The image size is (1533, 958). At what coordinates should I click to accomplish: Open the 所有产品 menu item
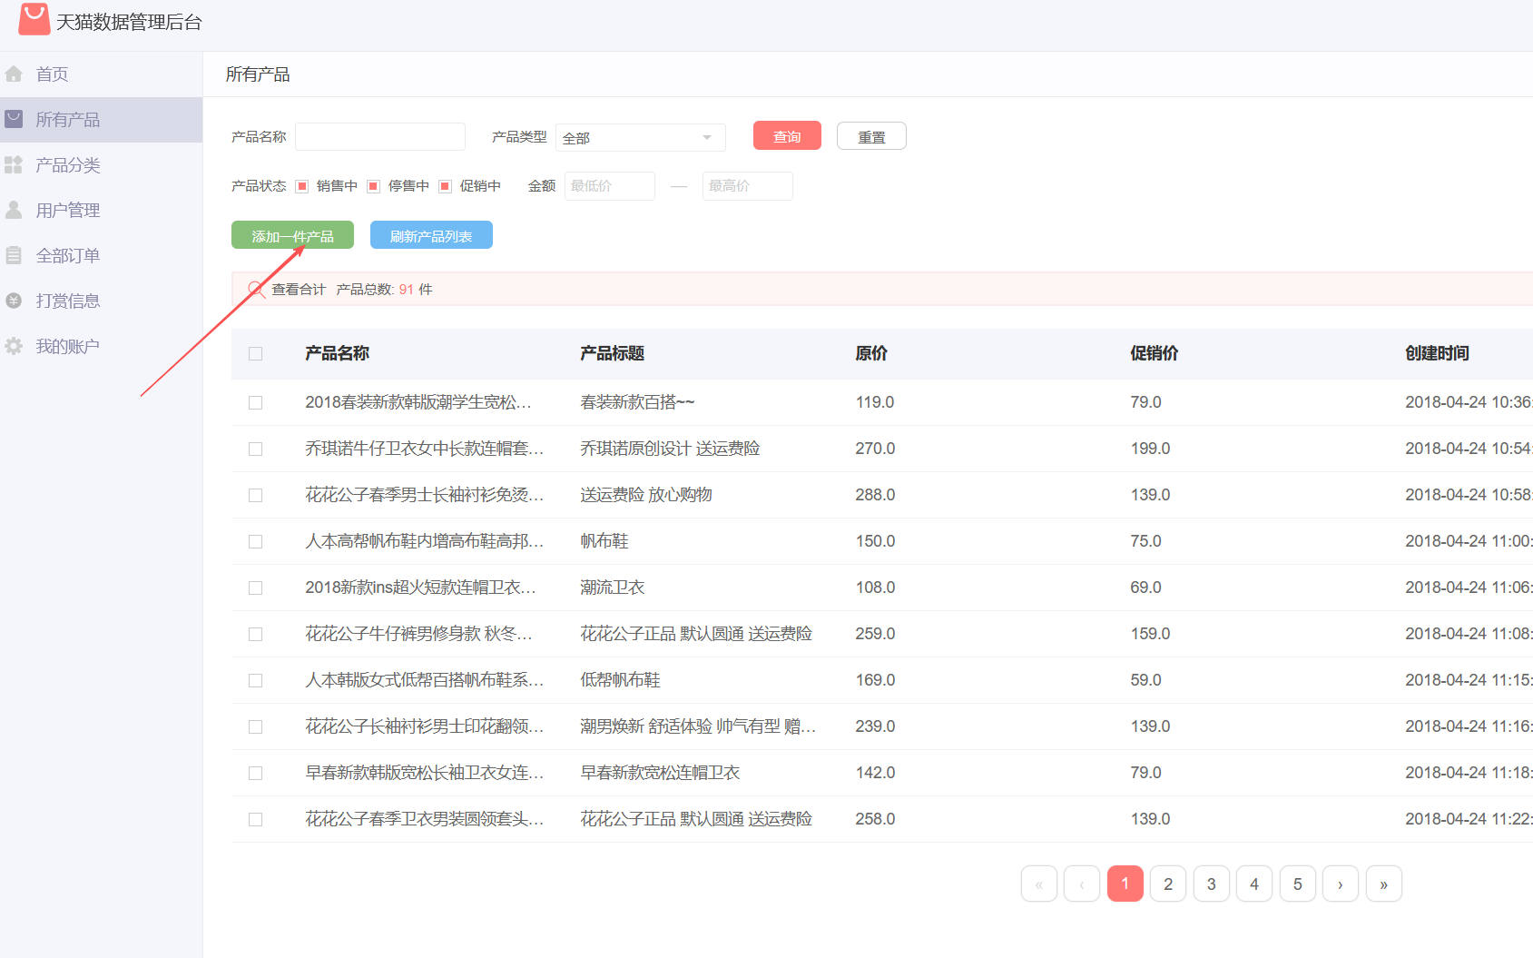coord(101,119)
